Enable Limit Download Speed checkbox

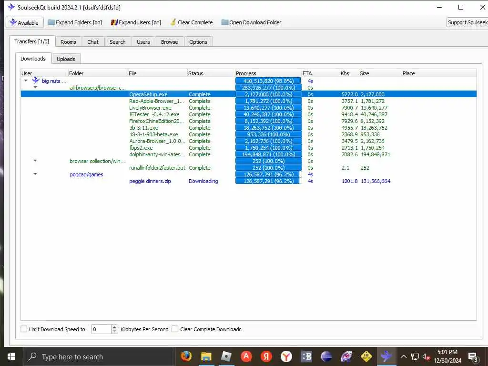[x=24, y=329]
